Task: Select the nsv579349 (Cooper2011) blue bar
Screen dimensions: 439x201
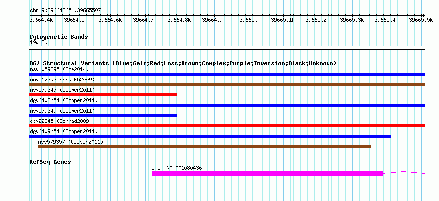Action: pos(103,116)
